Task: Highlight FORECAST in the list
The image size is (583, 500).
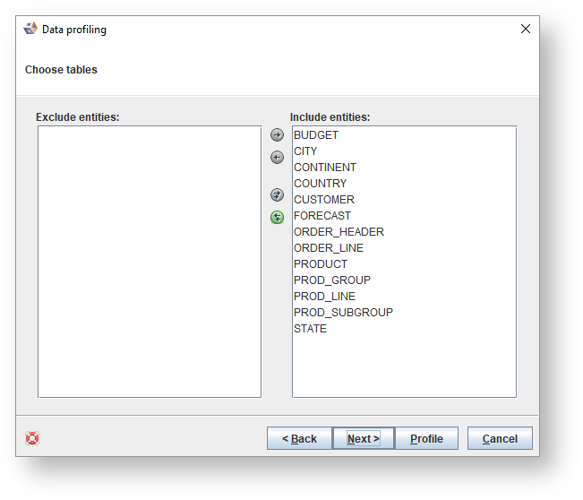Action: coord(322,216)
